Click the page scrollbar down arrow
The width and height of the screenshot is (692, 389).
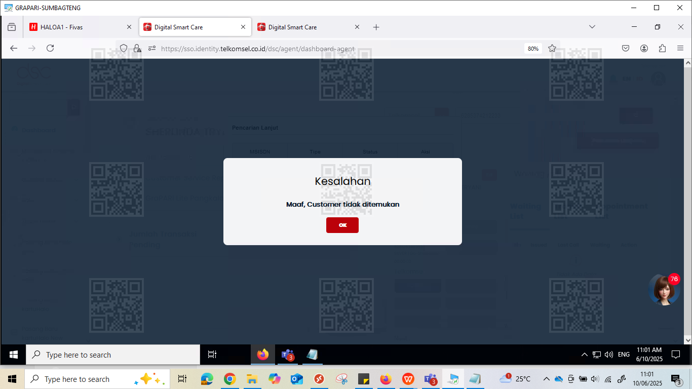click(x=687, y=340)
